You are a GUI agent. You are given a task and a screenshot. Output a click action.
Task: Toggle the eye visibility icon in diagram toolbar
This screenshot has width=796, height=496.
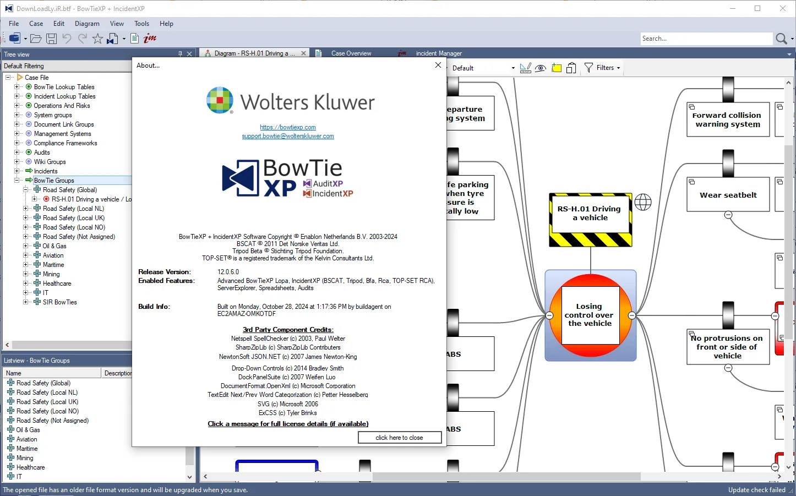tap(541, 68)
